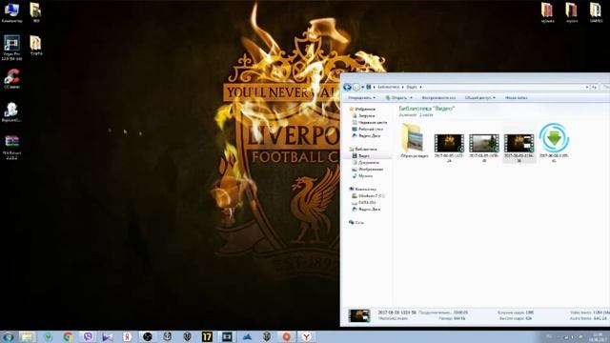Image resolution: width=610 pixels, height=343 pixels.
Task: Click Новая папка button
Action: pyautogui.click(x=517, y=98)
